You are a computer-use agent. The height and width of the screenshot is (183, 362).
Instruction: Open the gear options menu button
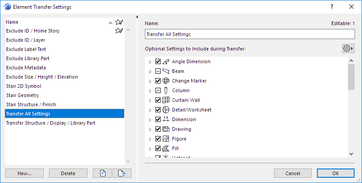click(x=348, y=48)
